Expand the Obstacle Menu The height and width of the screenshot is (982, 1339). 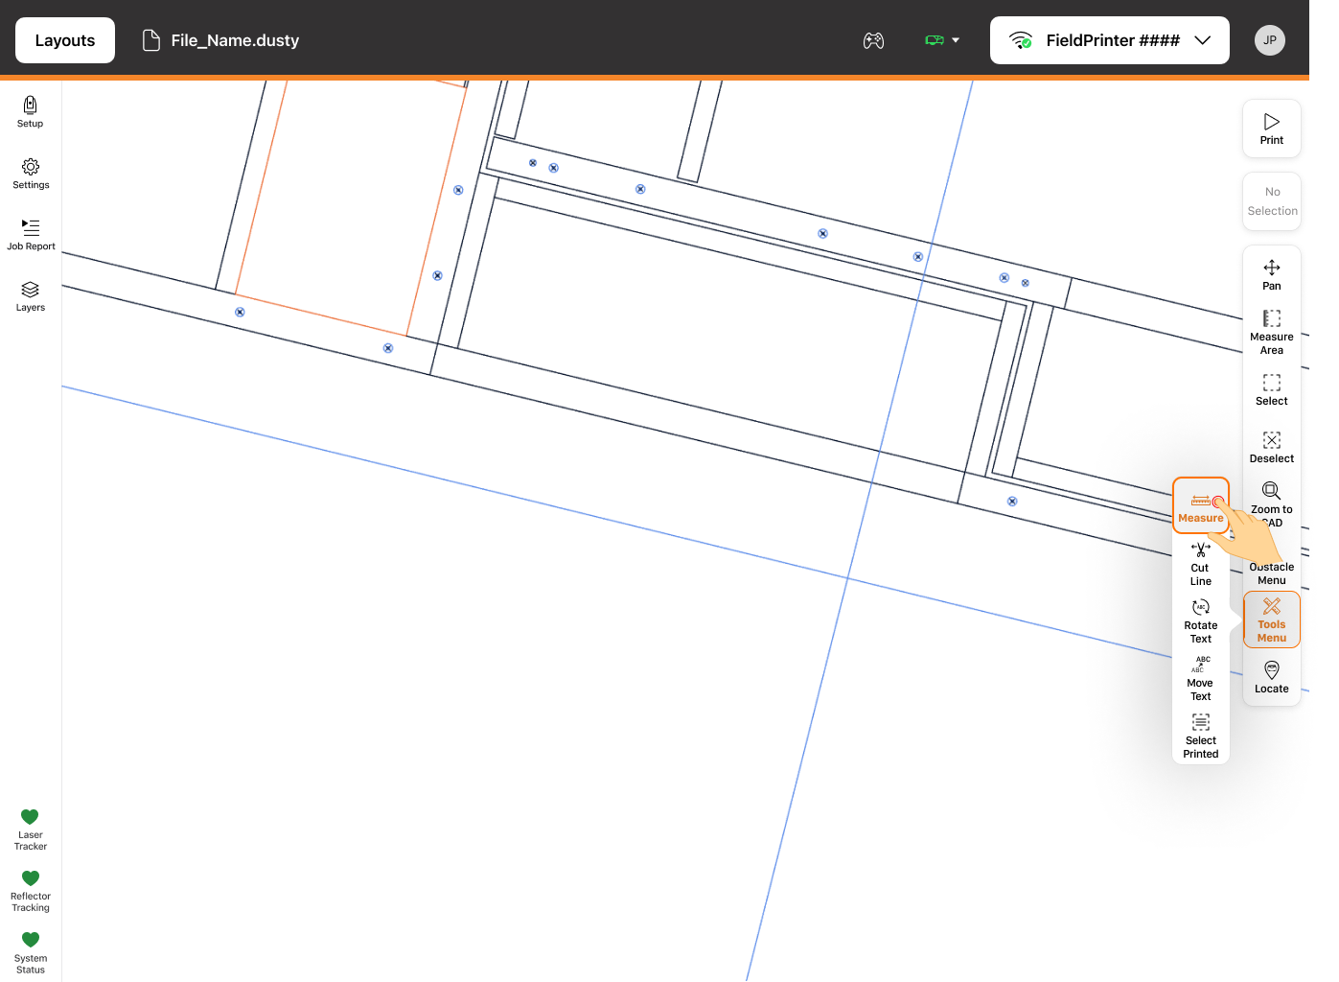pos(1272,573)
